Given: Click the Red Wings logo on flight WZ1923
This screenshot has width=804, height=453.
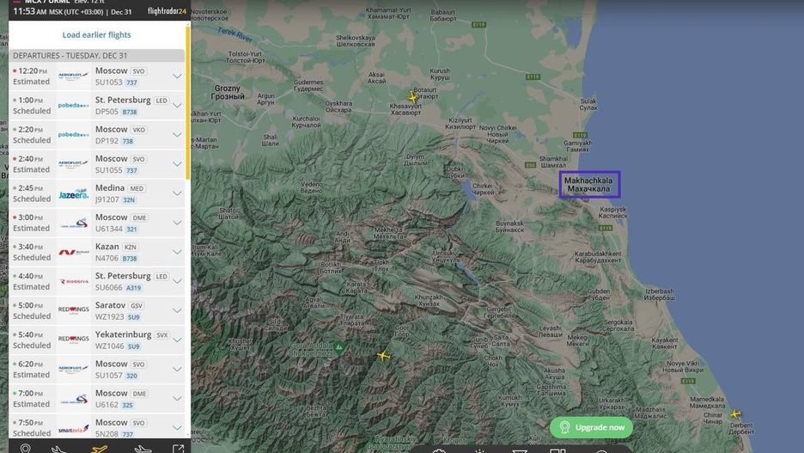Looking at the screenshot, I should click(73, 309).
